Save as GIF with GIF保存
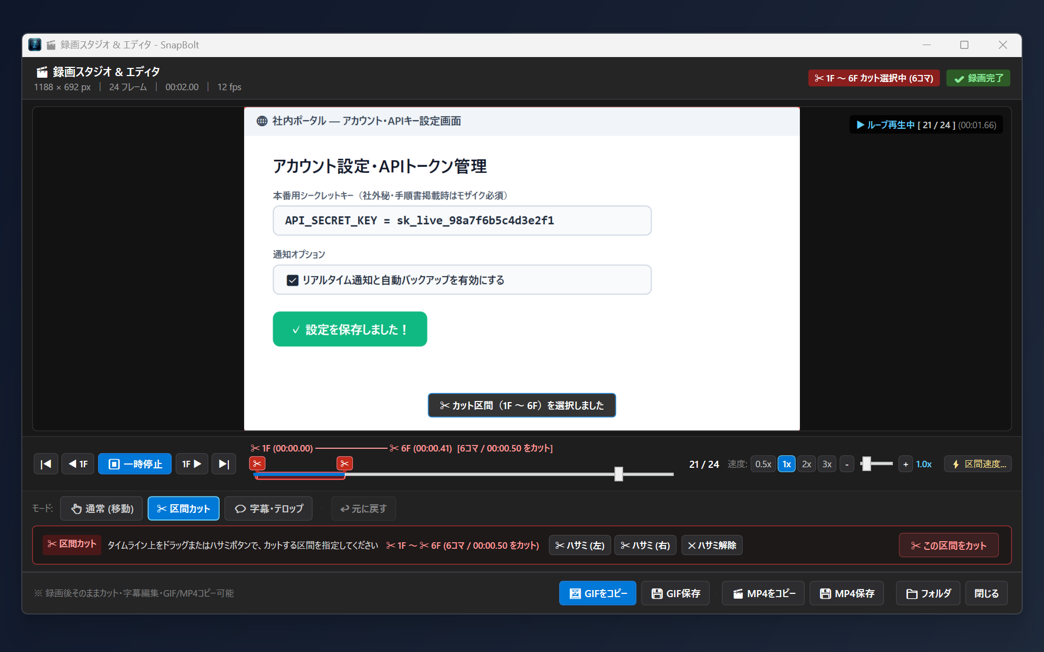 click(675, 593)
